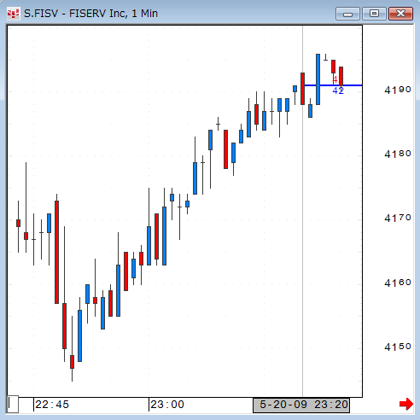420x420 pixels.
Task: Maximize the S.FISV chart window
Action: (x=374, y=14)
